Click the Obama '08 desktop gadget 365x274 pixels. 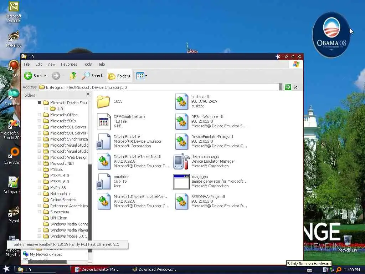pos(331,35)
